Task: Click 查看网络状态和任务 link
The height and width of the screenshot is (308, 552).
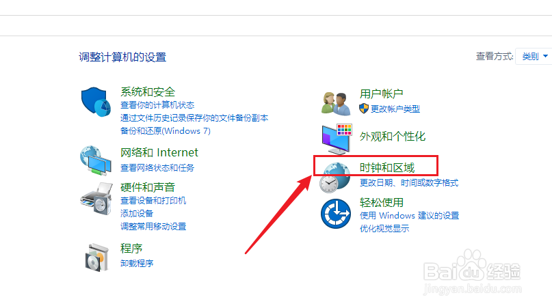Action: [x=157, y=168]
